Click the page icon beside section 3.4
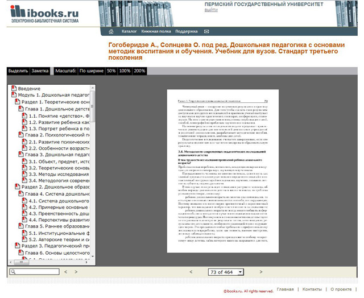Image resolution: width=364 pixels, height=298 pixels. point(24,180)
